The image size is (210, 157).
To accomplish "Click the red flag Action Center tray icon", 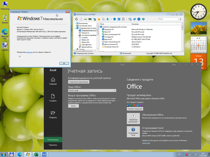I will click(x=187, y=154).
